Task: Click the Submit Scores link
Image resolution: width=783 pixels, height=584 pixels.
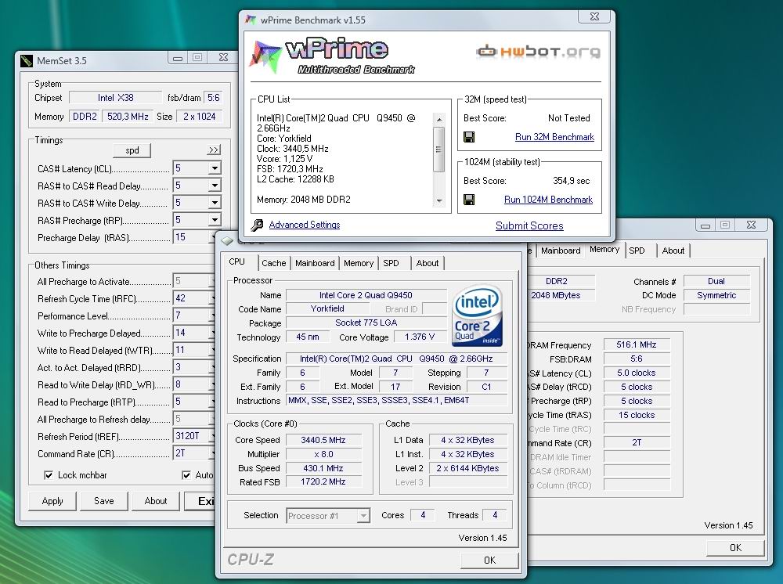Action: 529,225
